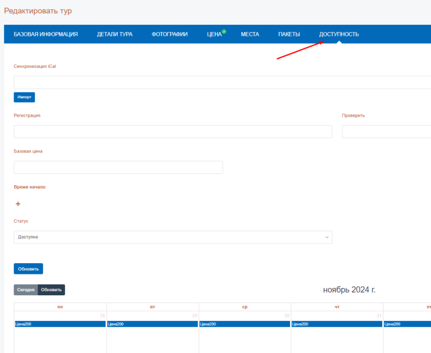Viewport: 431px width, 353px height.
Task: Click into the Регистрация field
Action: [x=173, y=132]
